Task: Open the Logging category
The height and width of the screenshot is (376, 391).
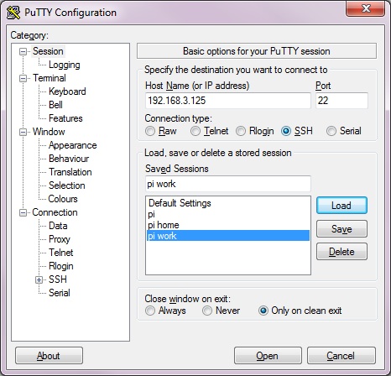Action: point(65,65)
